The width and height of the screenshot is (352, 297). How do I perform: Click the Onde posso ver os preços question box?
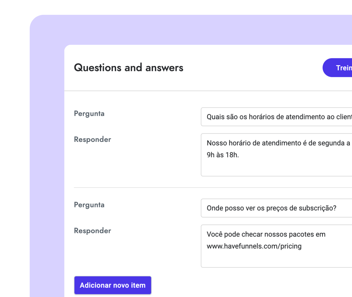pos(271,208)
